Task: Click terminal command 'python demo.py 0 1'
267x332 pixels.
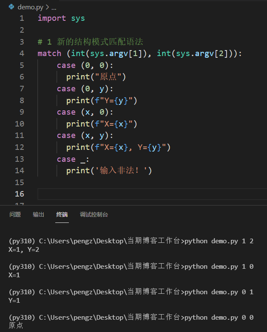Action: pyautogui.click(x=219, y=292)
